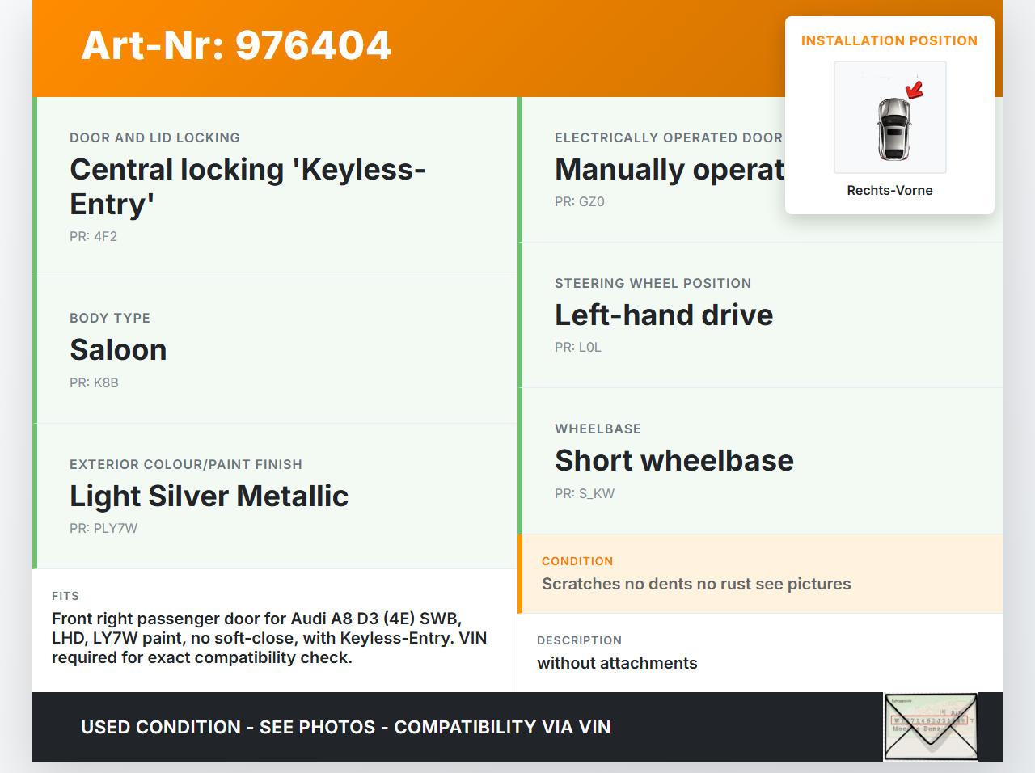Select the Art-Nr: 976404 title
This screenshot has height=773, width=1035.
point(236,45)
